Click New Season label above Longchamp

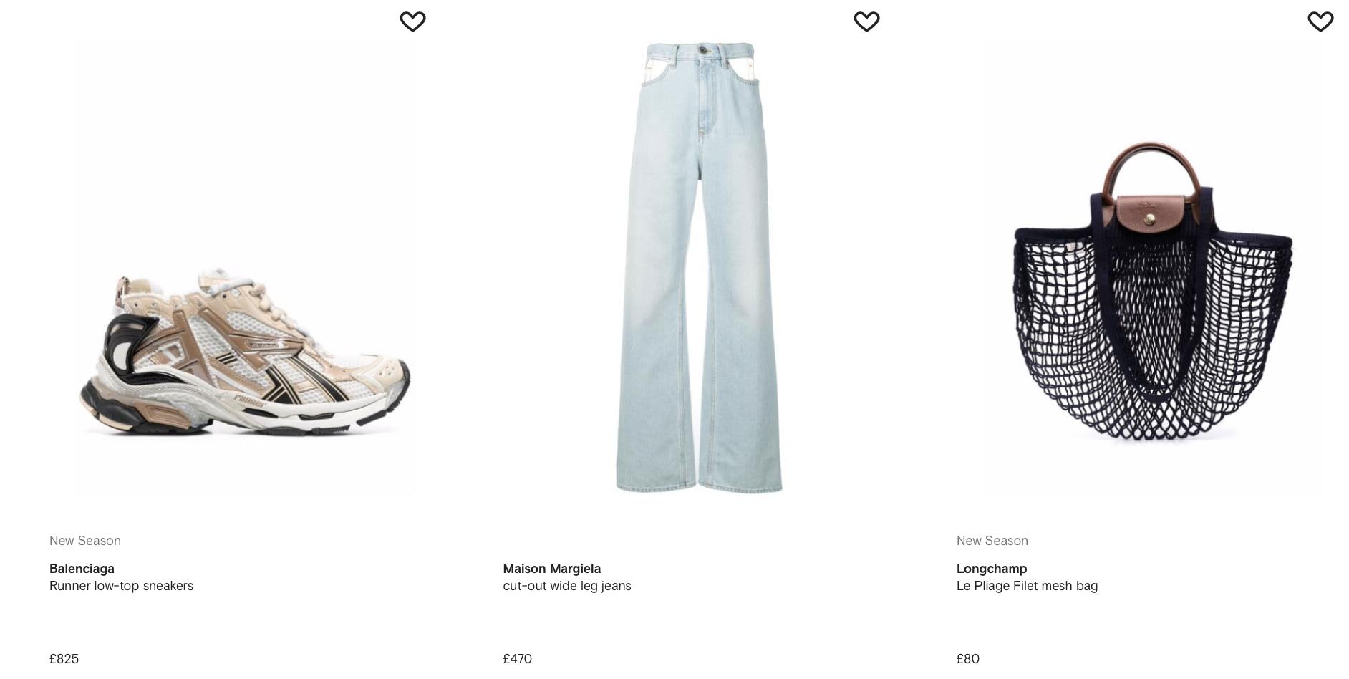click(x=992, y=541)
